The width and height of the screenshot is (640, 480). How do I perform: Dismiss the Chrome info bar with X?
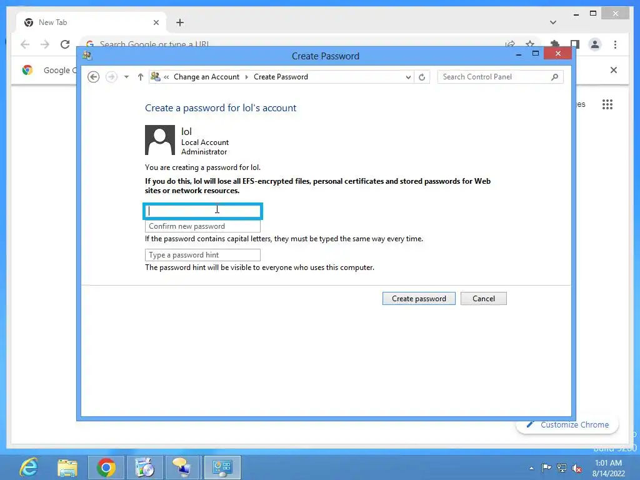click(614, 70)
